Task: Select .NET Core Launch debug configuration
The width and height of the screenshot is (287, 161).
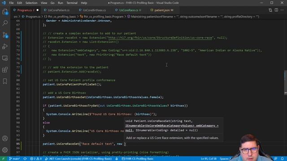Action: pos(78,159)
